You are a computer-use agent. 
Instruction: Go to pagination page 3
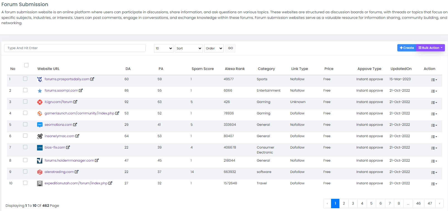(353, 204)
